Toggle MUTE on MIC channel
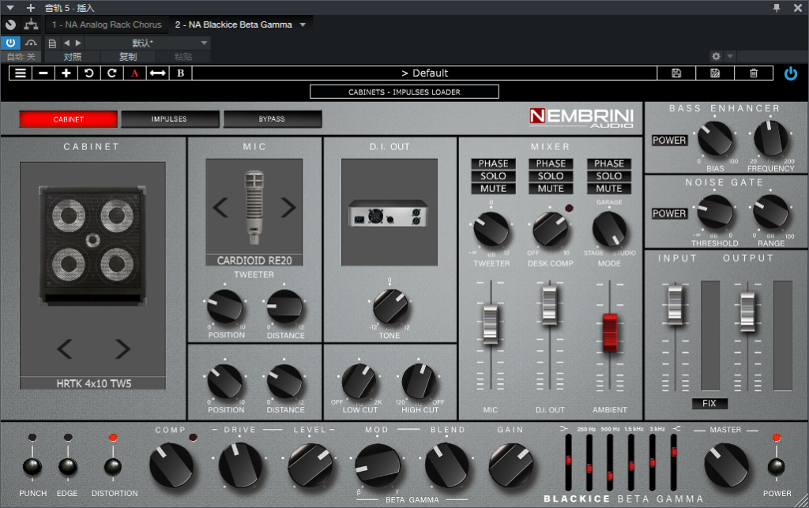The width and height of the screenshot is (809, 508). click(x=493, y=189)
